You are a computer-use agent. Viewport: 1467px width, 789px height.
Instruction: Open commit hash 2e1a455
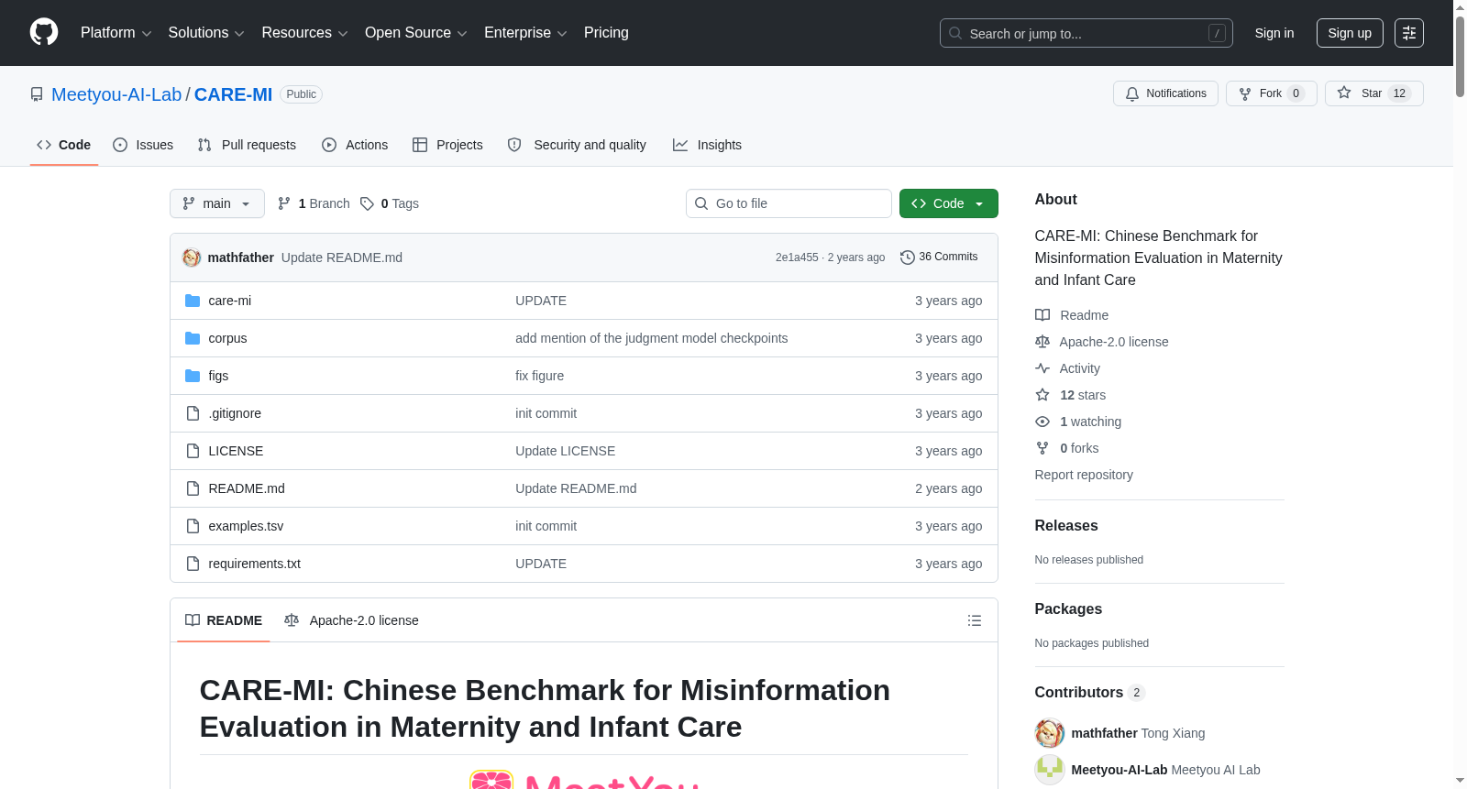point(797,258)
